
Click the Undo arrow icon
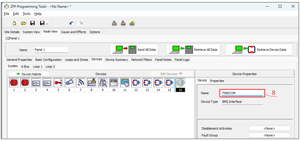point(71,23)
